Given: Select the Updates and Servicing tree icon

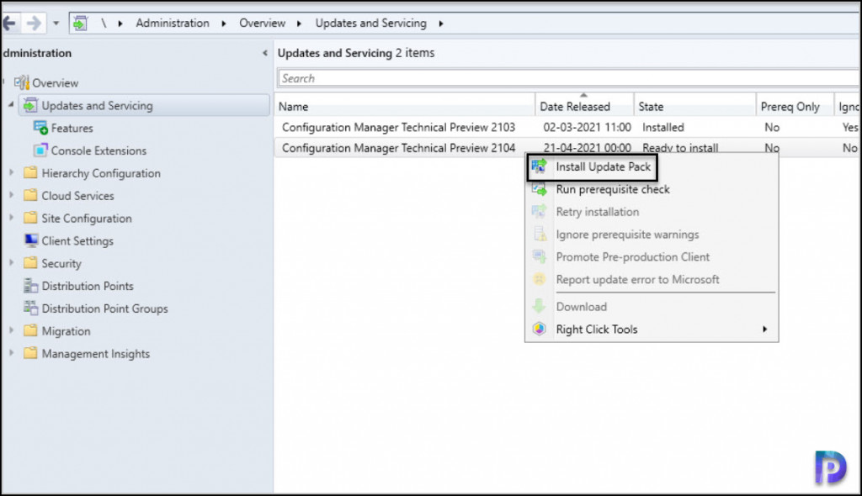Looking at the screenshot, I should 30,105.
